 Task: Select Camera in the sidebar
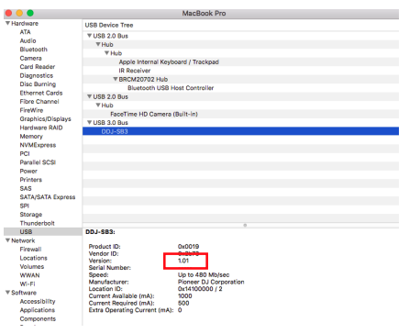(30, 58)
